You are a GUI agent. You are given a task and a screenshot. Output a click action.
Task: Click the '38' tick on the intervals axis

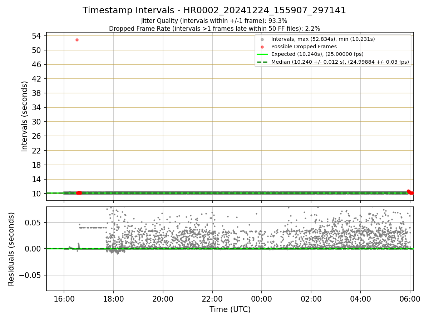pyautogui.click(x=37, y=93)
